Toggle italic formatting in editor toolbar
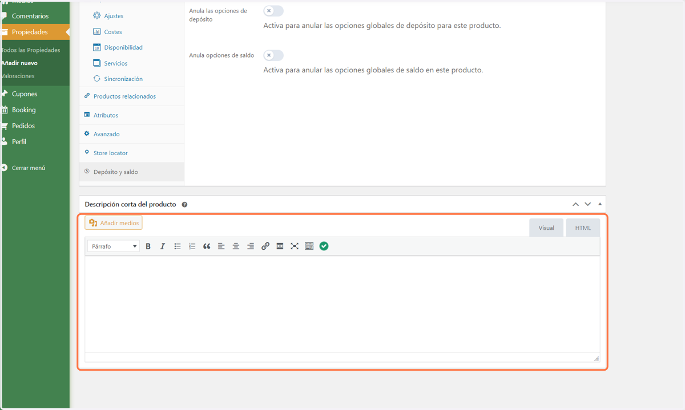Viewport: 685px width, 410px height. (x=163, y=246)
